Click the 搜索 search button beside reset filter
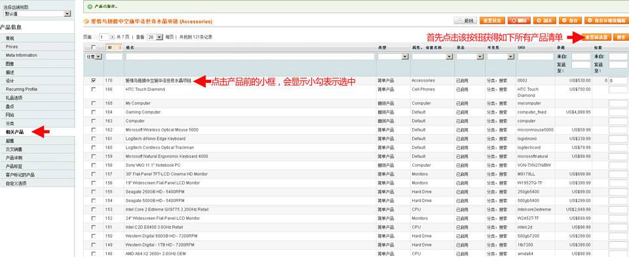629x257 pixels. [621, 37]
